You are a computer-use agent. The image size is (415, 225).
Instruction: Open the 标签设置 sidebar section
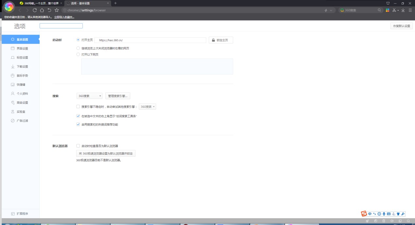20,57
